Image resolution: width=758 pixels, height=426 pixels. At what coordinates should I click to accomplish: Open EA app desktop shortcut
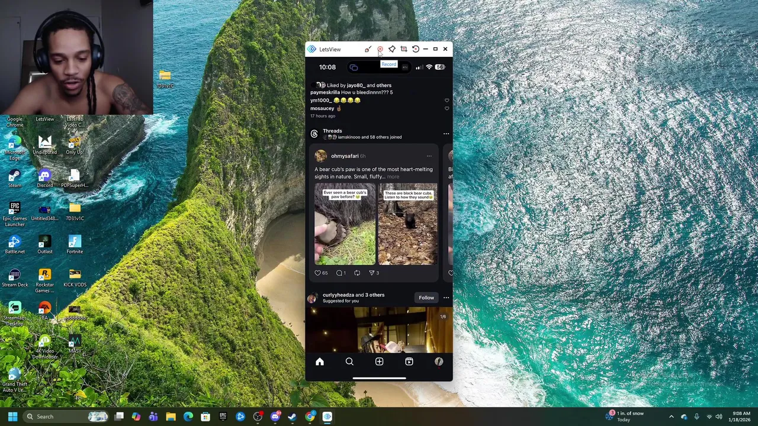coord(44,310)
